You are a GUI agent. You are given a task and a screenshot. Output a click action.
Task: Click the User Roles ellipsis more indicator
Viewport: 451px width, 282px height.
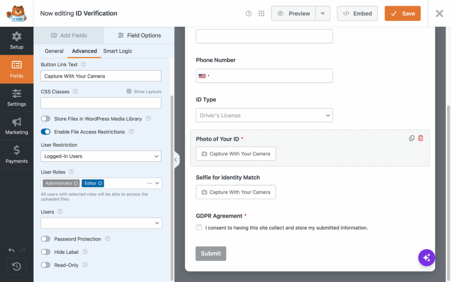coord(150,183)
